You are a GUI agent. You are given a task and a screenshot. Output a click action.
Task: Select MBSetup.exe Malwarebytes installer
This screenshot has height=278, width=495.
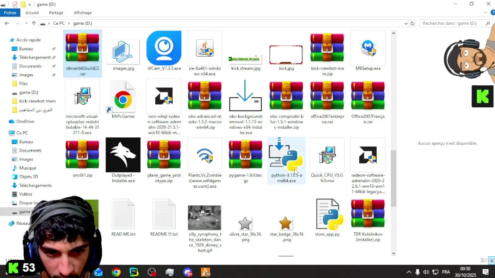point(368,51)
